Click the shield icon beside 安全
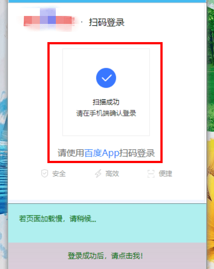 tap(45, 173)
